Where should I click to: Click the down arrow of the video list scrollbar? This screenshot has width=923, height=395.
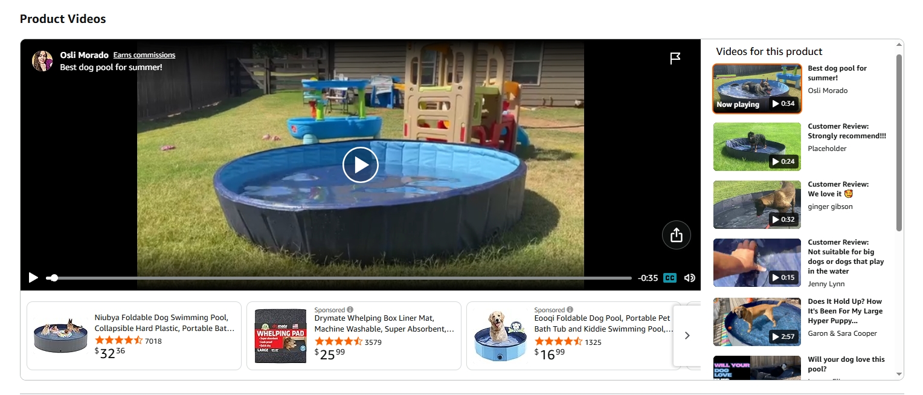(899, 374)
